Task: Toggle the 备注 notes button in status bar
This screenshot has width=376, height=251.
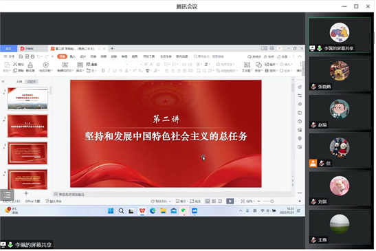Action: click(x=181, y=201)
